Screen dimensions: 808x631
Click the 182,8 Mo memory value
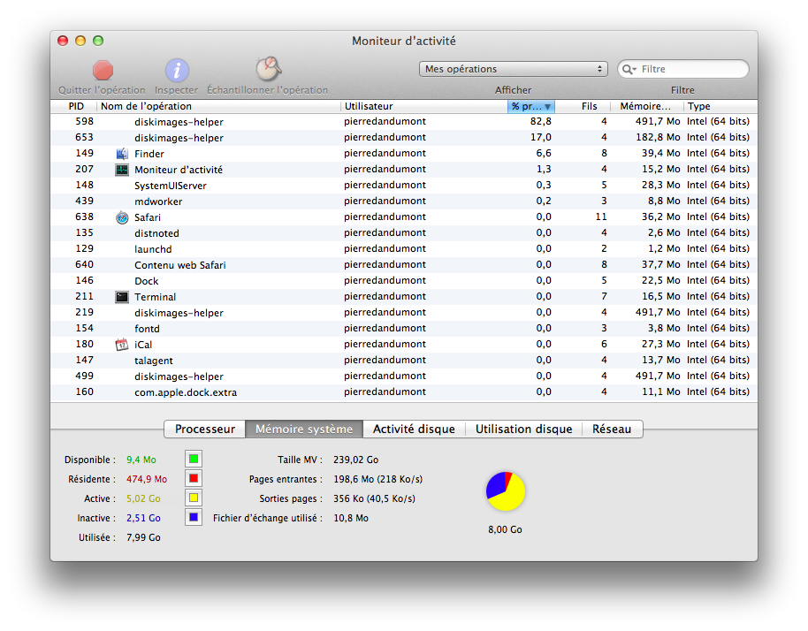point(658,138)
